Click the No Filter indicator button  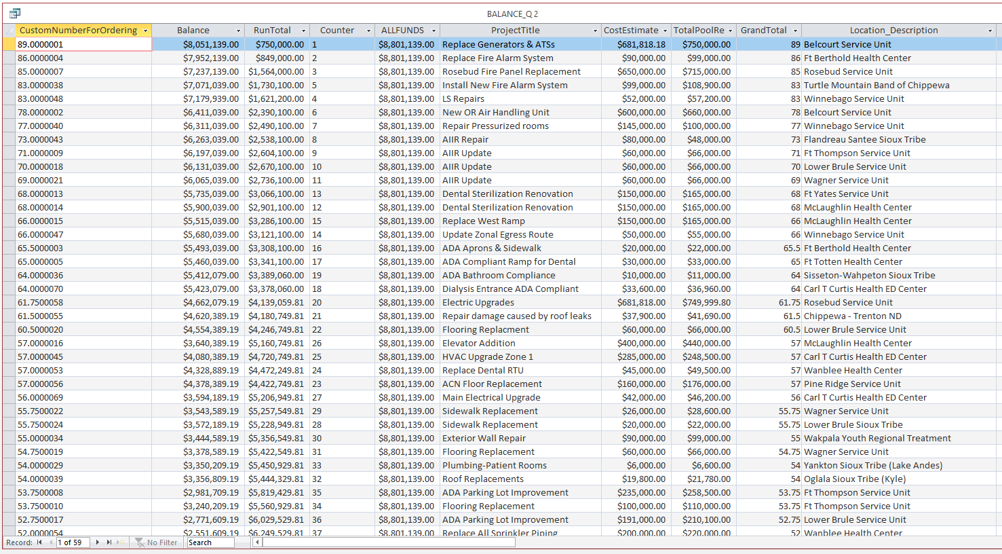click(156, 542)
